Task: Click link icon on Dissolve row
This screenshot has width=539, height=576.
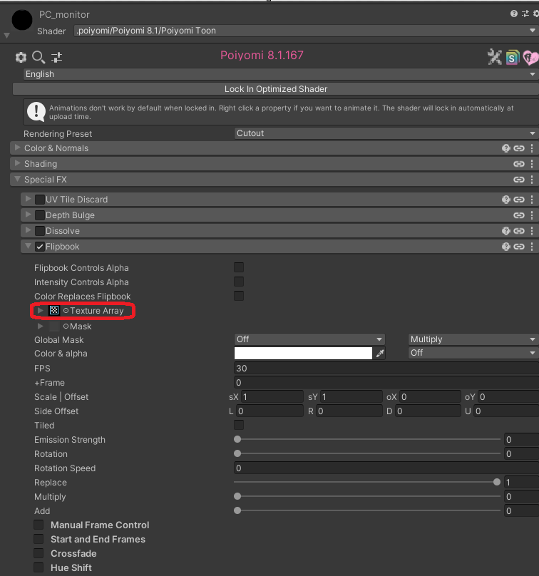Action: tap(519, 231)
